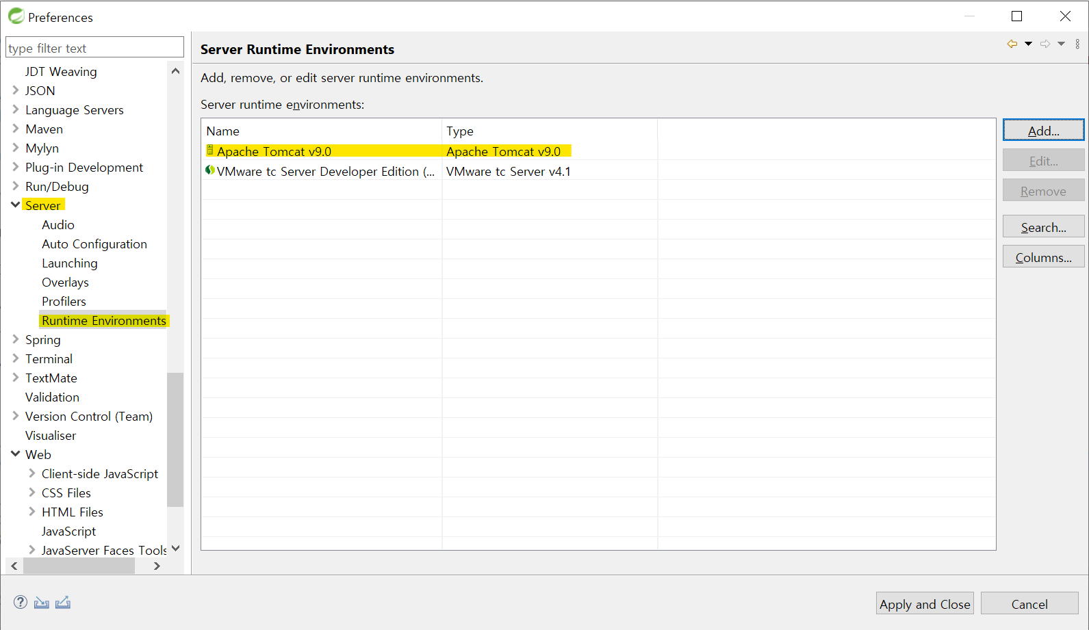
Task: Click the VMware tc Server icon
Action: pyautogui.click(x=210, y=170)
